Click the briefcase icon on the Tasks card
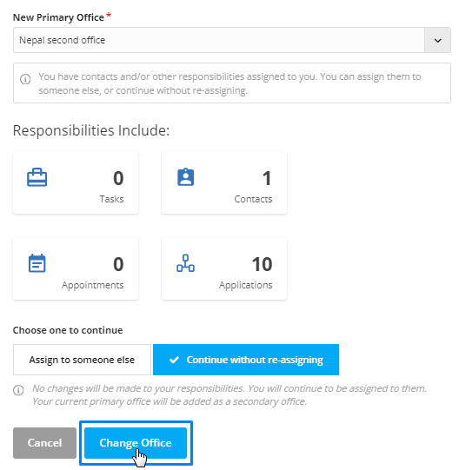 [37, 177]
